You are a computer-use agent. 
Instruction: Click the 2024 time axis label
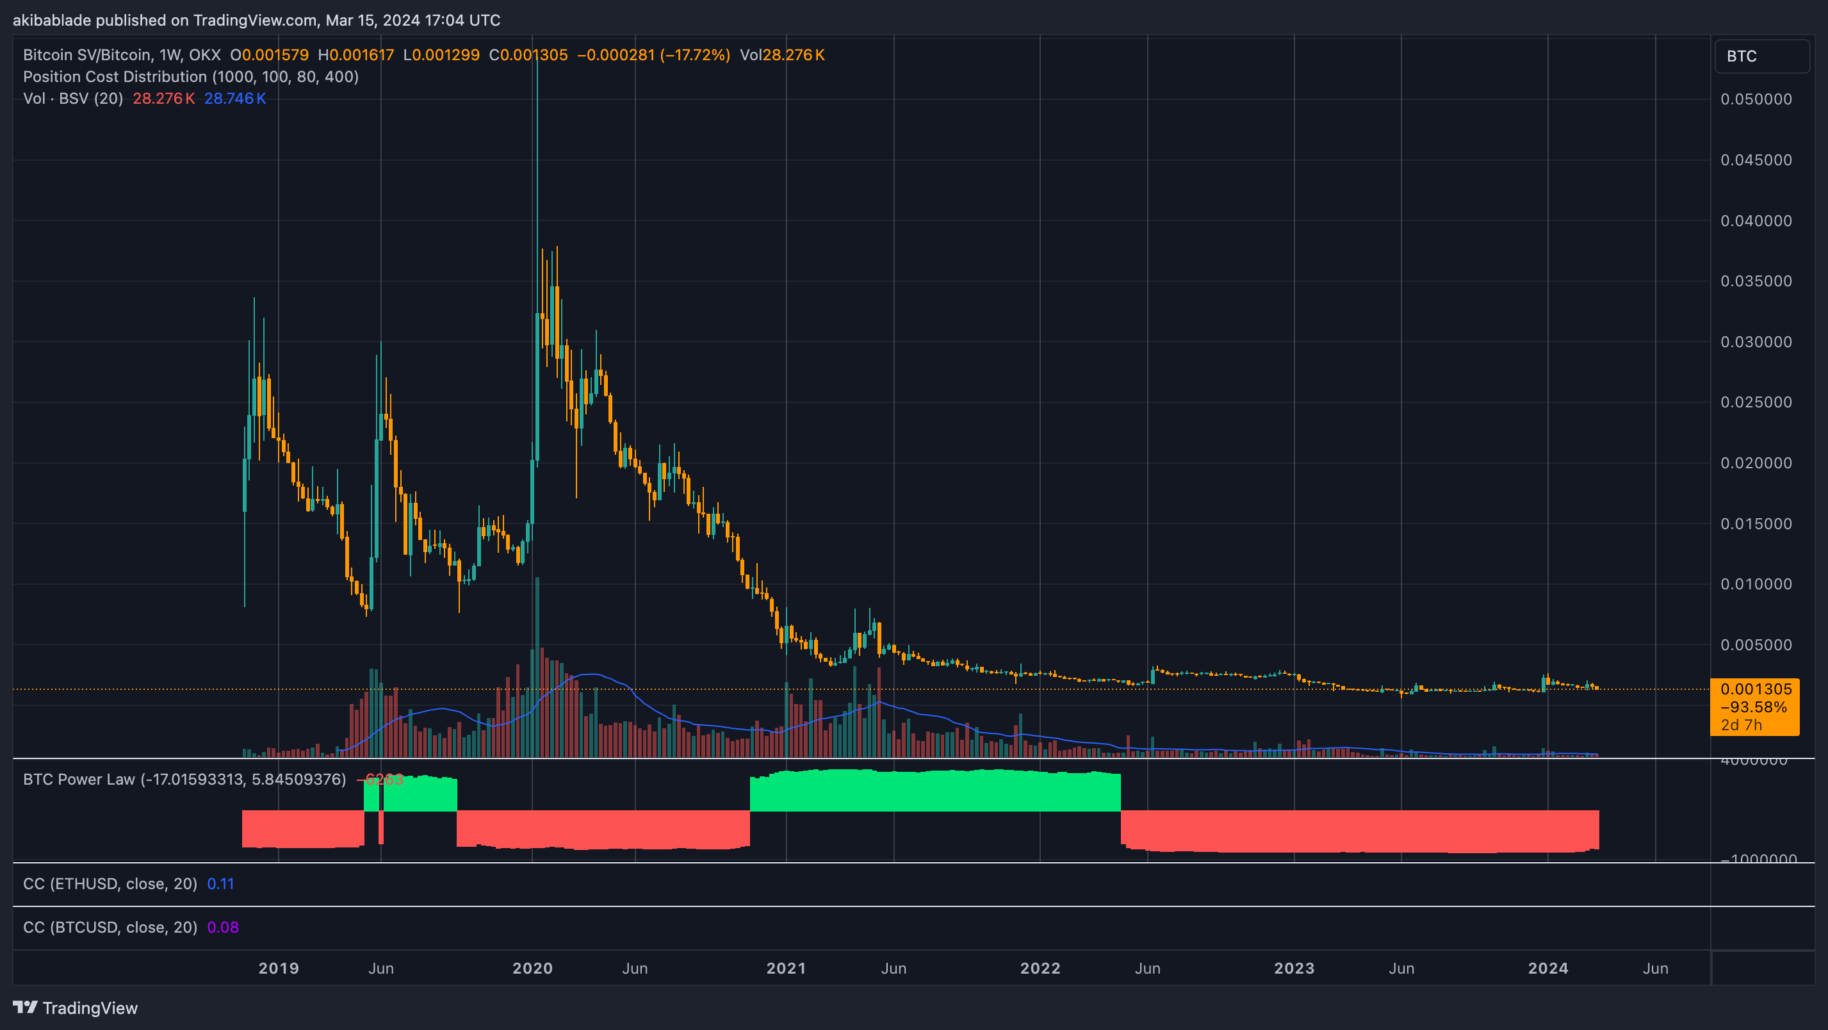1548,969
